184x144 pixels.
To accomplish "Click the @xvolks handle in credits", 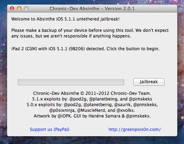I will (x=126, y=110).
